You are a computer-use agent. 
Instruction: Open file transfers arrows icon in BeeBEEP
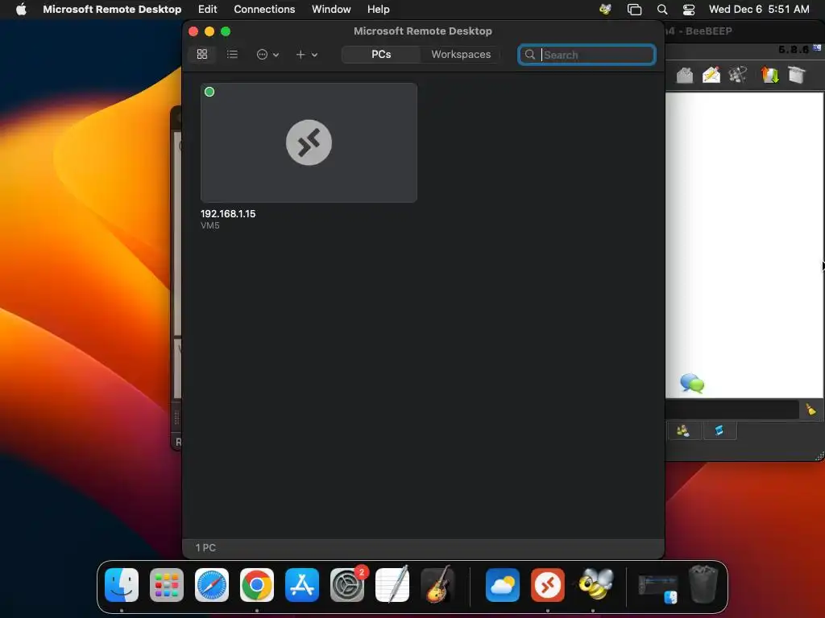[769, 75]
